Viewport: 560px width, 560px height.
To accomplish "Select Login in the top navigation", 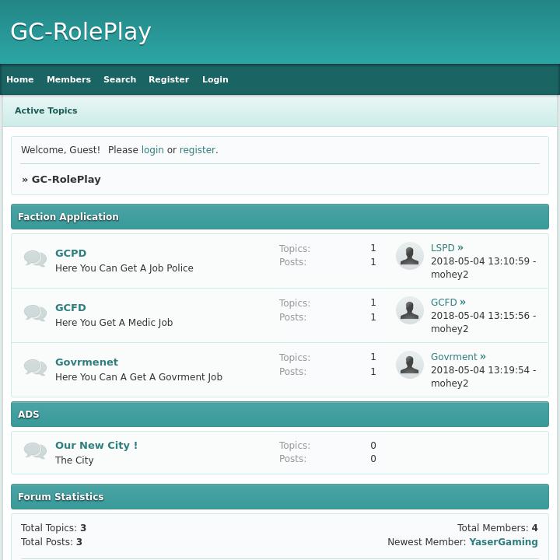I will 215,79.
